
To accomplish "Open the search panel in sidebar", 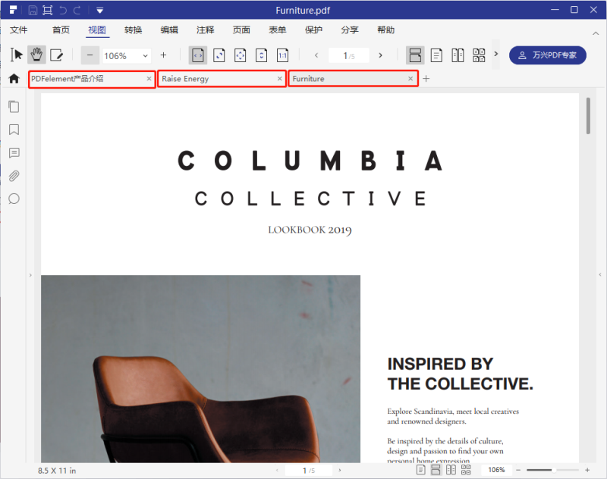I will tap(14, 199).
